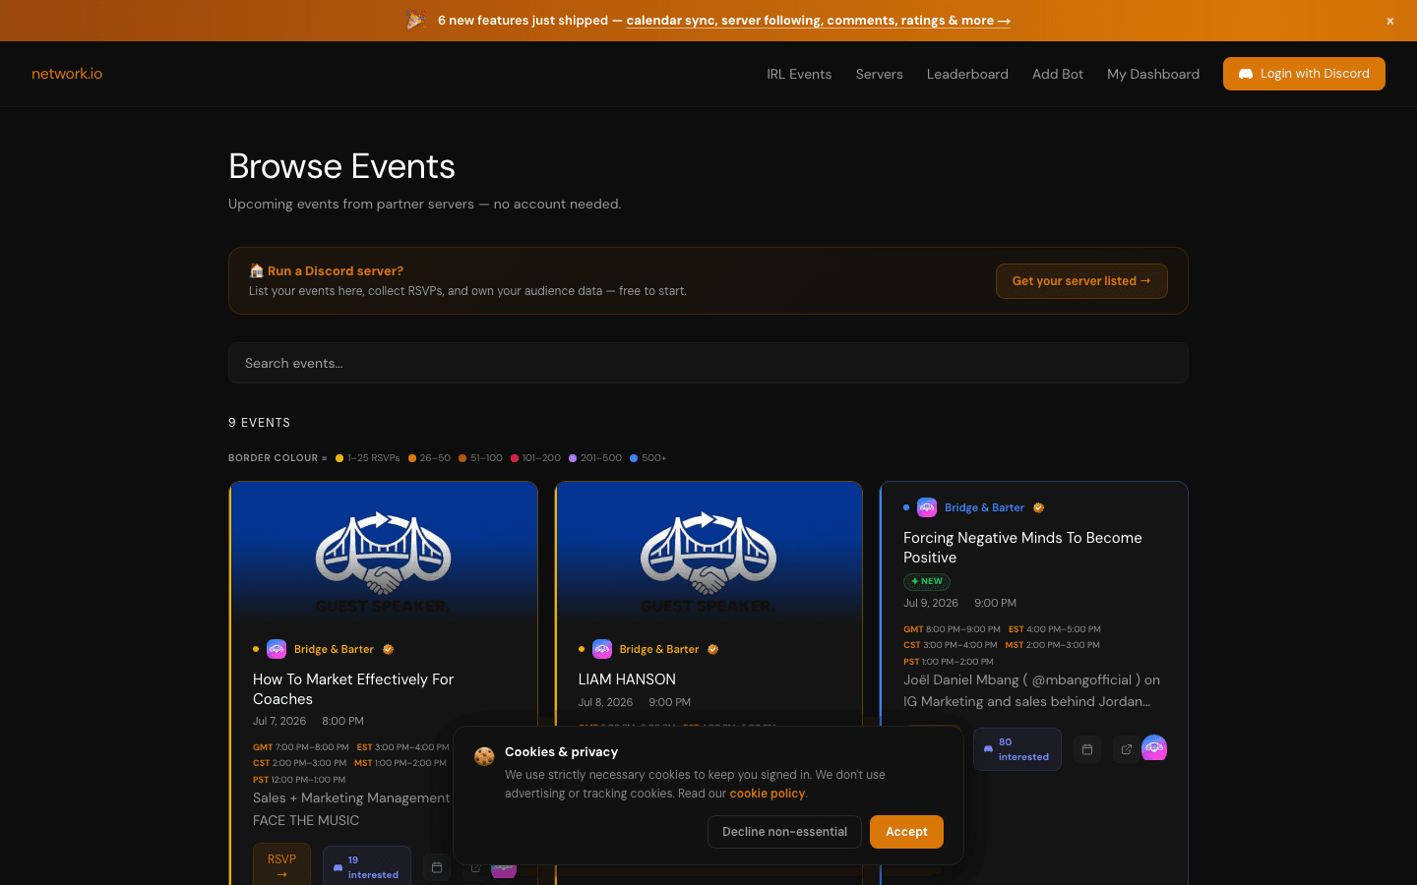Screen dimensions: 1417x885
Task: Click the cookie policy link
Action: 767,794
